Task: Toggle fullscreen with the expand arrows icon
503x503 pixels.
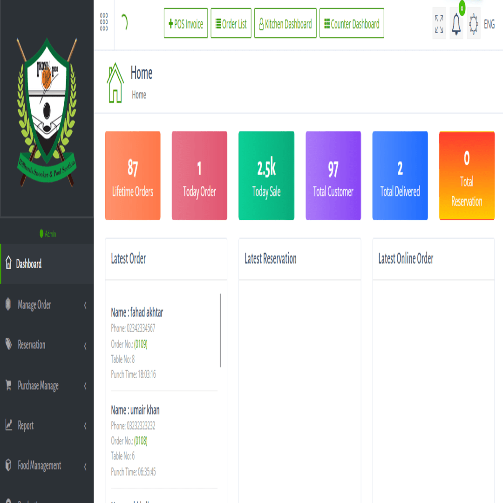Action: tap(439, 24)
